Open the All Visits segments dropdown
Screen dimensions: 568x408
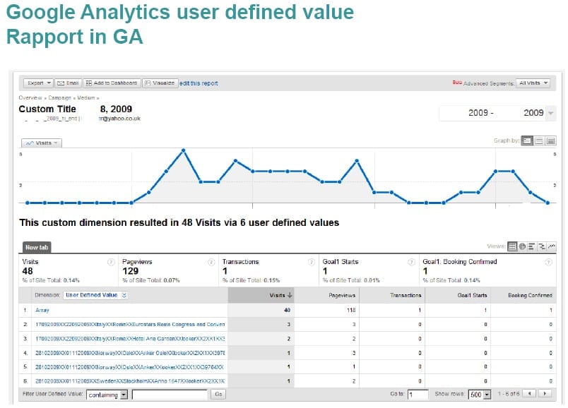[533, 83]
